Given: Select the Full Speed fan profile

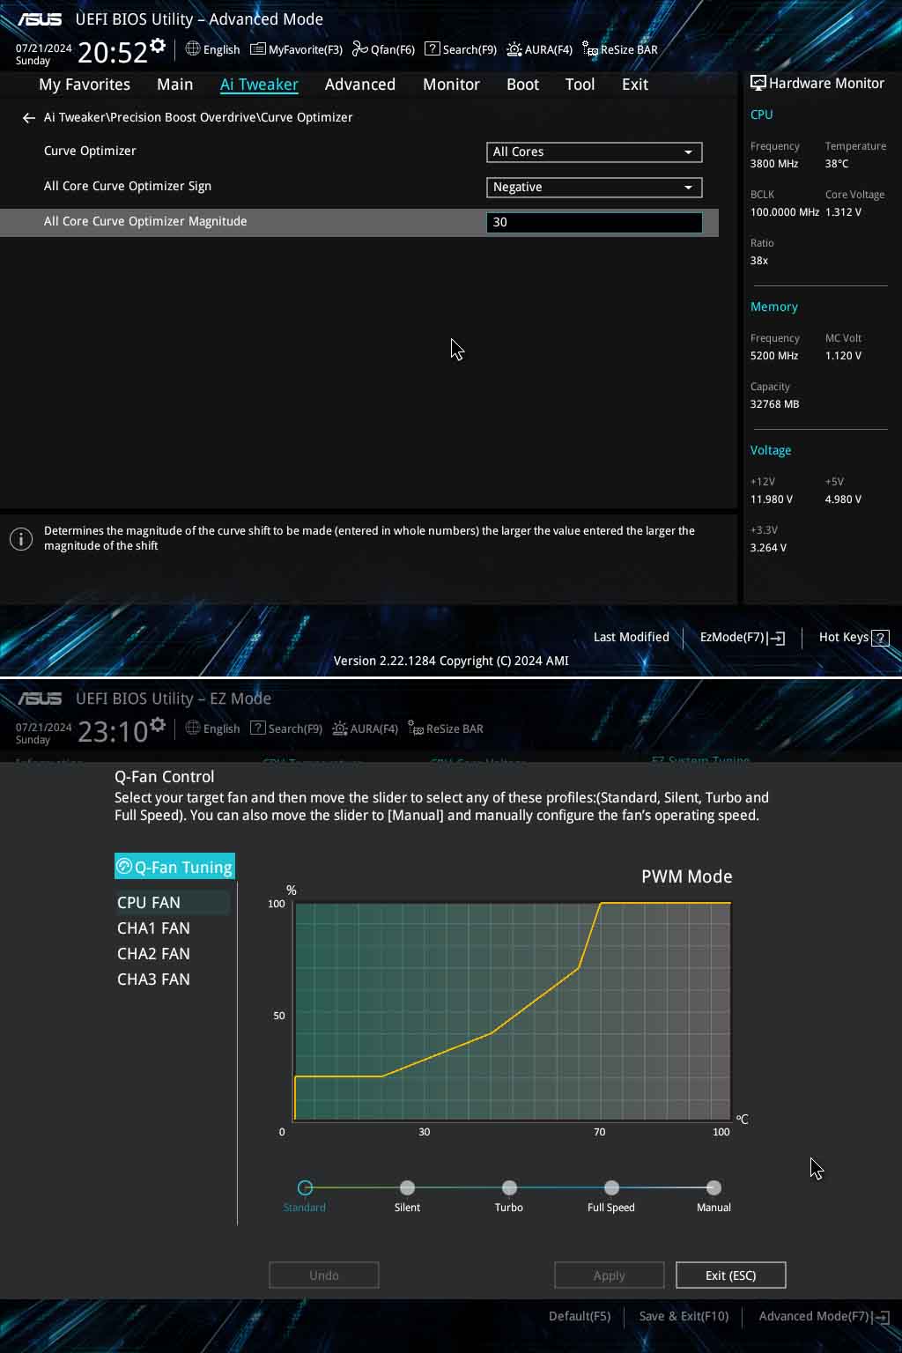Looking at the screenshot, I should point(611,1187).
